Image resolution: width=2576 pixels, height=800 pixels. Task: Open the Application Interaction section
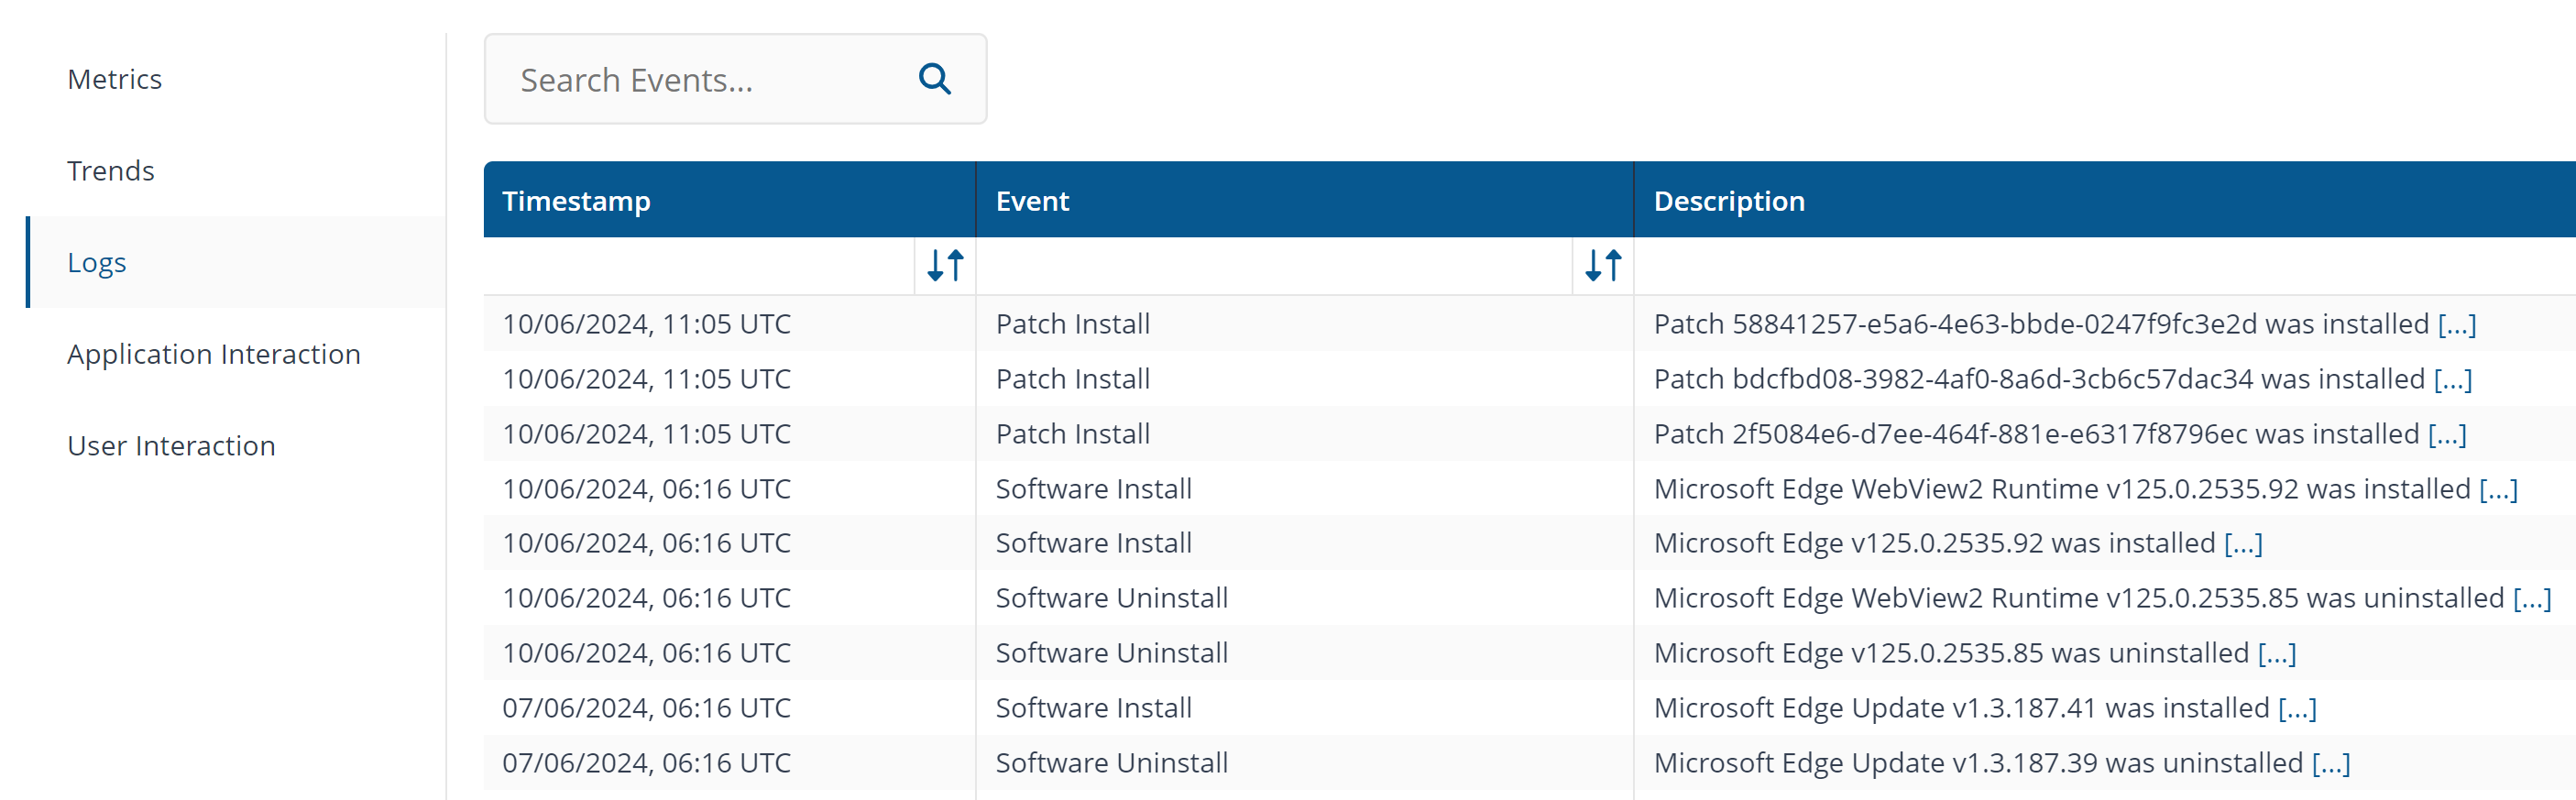click(213, 354)
